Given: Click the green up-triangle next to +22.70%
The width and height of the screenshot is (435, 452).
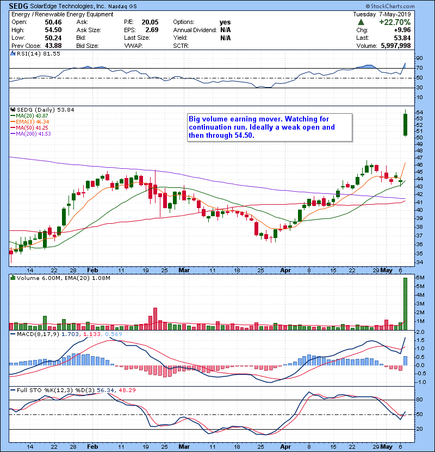Looking at the screenshot, I should 361,22.
